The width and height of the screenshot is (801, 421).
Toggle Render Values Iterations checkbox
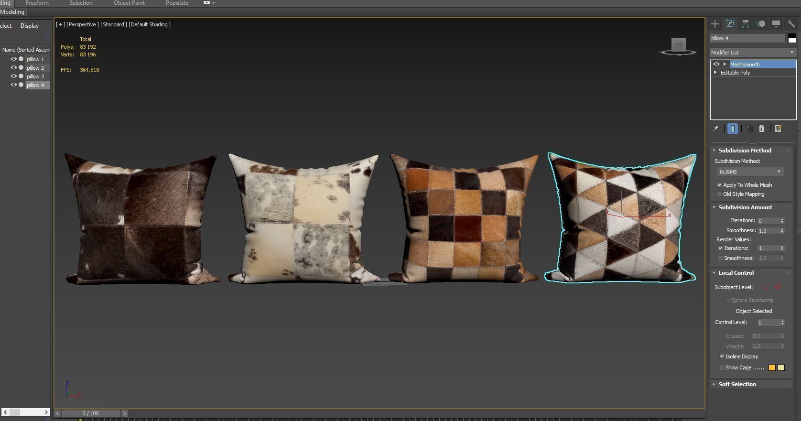click(721, 248)
